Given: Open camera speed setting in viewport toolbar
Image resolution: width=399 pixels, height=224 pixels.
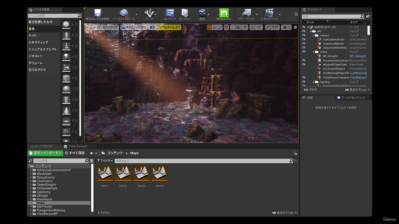Looking at the screenshot, I should pos(287,27).
